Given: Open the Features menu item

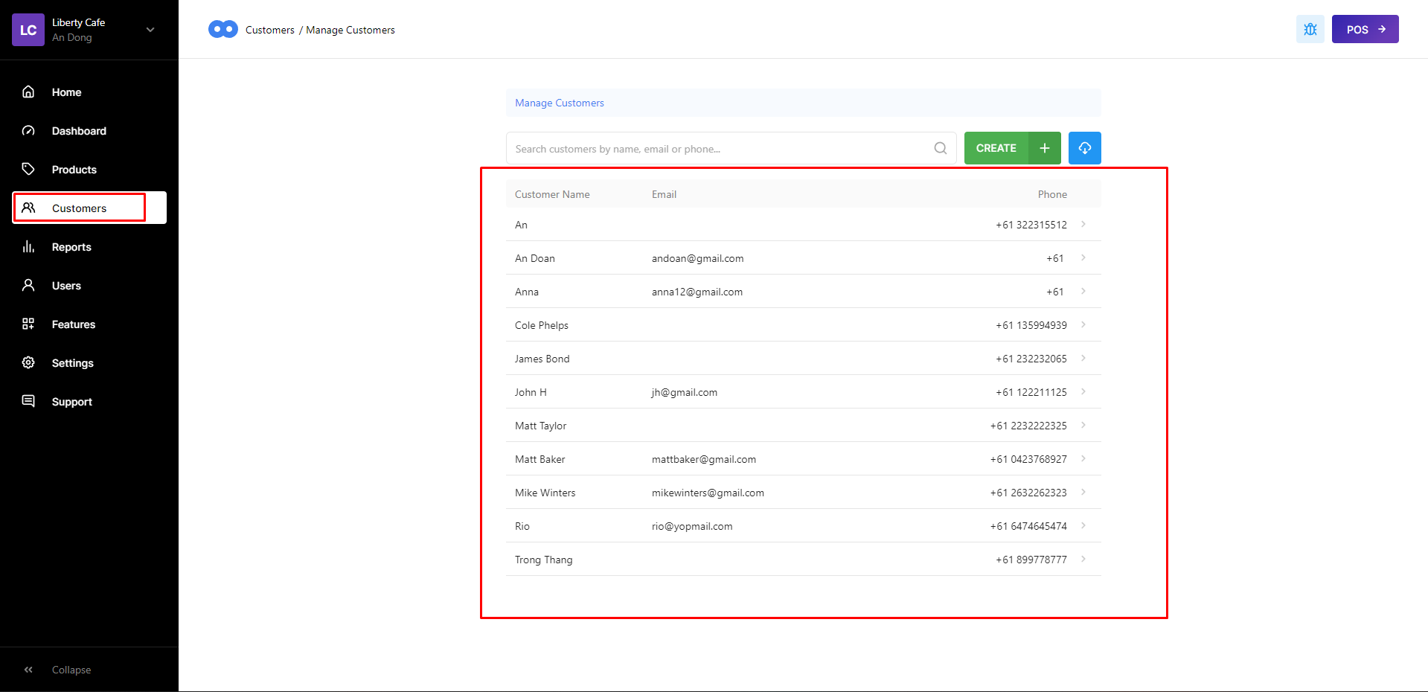Looking at the screenshot, I should 73,324.
